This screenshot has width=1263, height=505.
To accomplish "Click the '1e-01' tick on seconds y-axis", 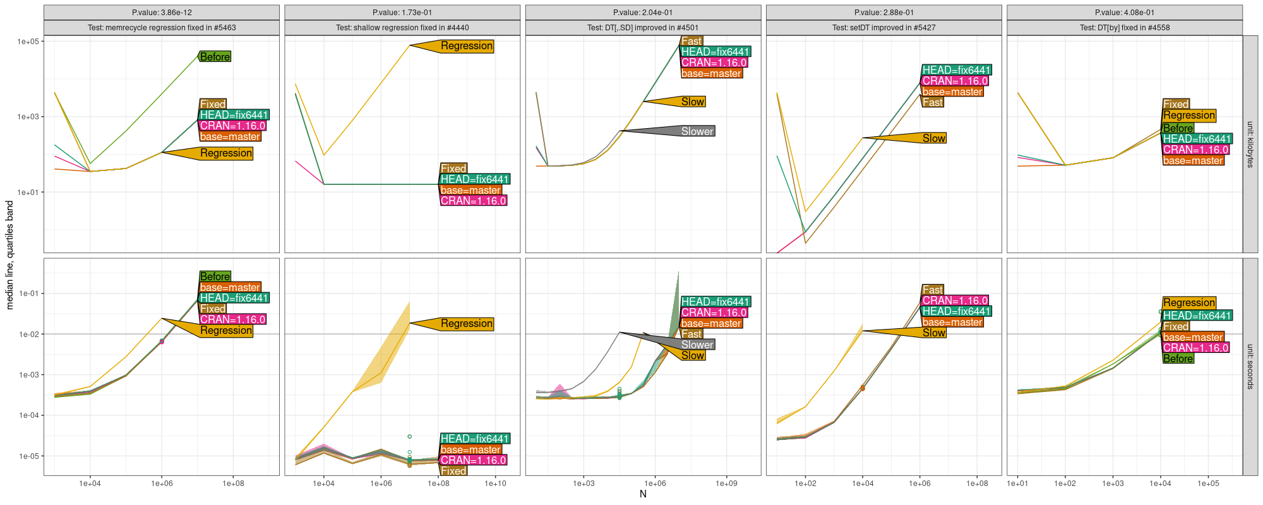I will [x=29, y=294].
